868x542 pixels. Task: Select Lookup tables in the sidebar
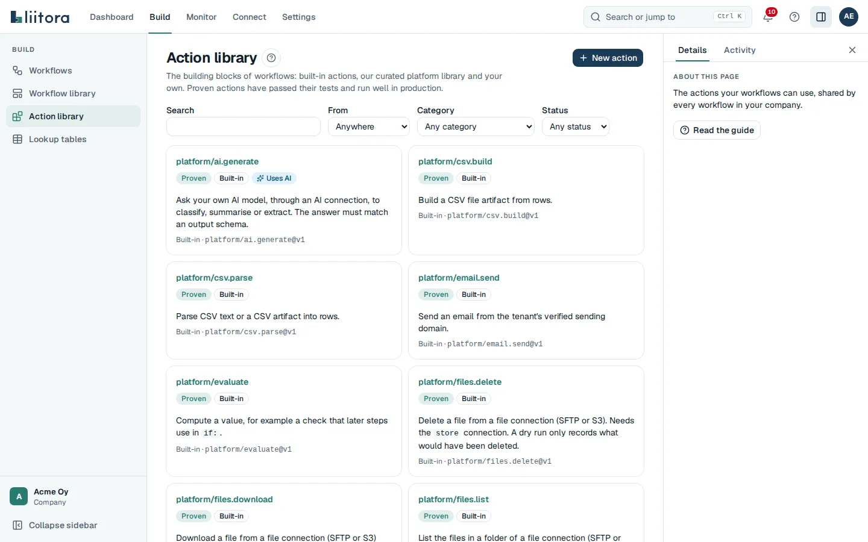point(73,139)
